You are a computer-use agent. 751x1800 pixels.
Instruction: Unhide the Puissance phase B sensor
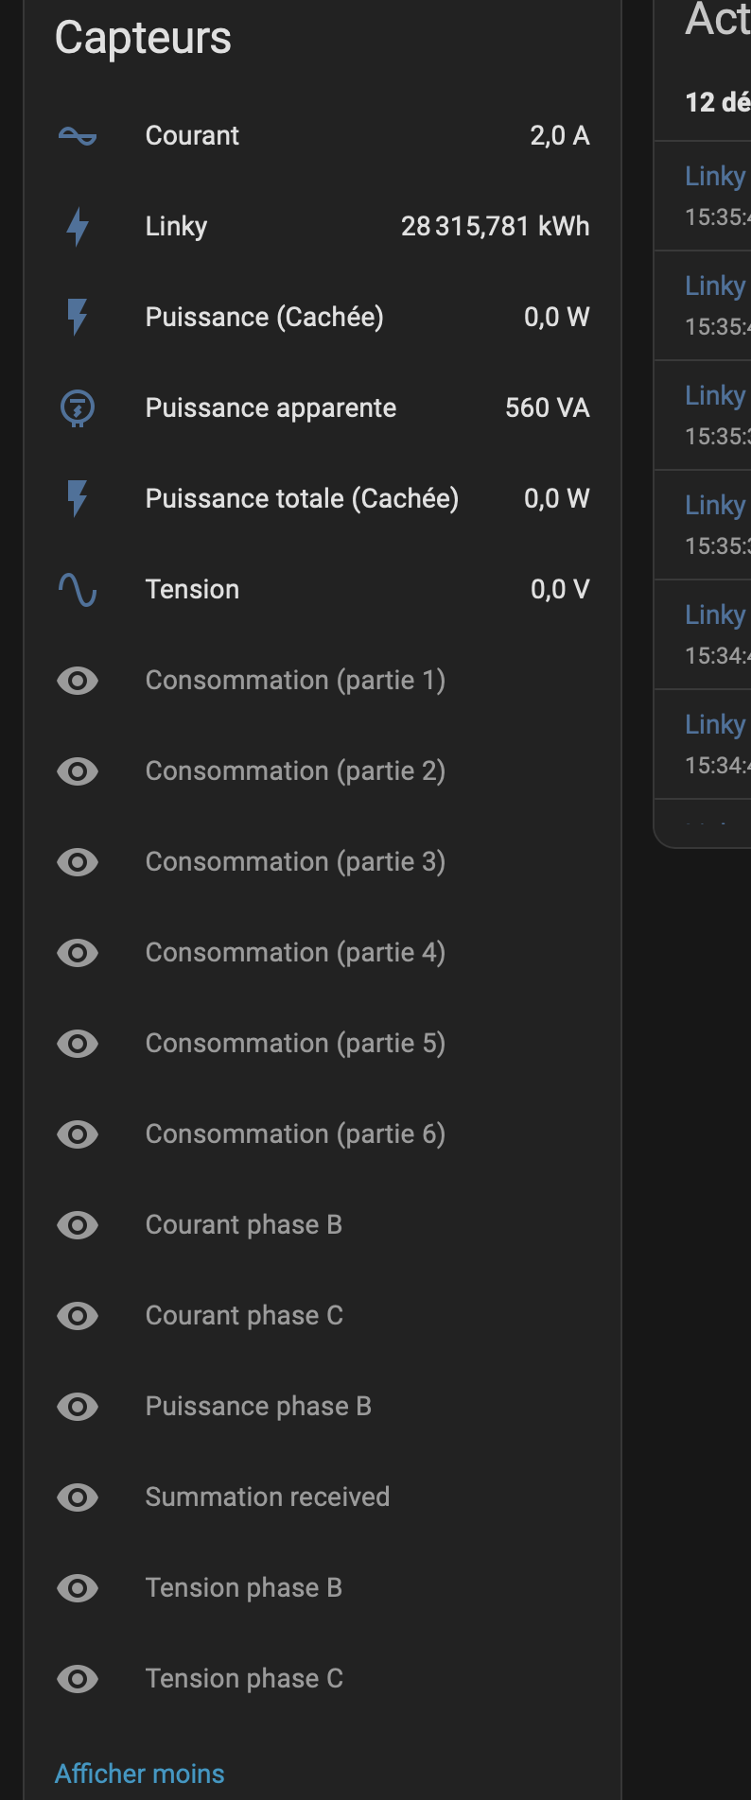(77, 1406)
